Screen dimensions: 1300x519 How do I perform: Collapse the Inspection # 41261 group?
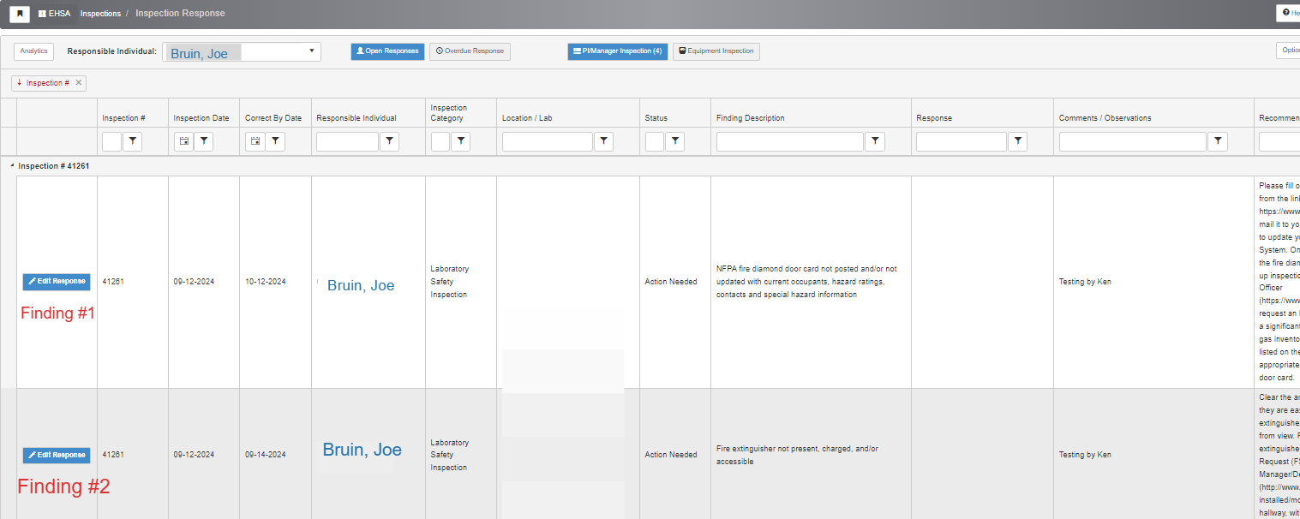pyautogui.click(x=12, y=165)
